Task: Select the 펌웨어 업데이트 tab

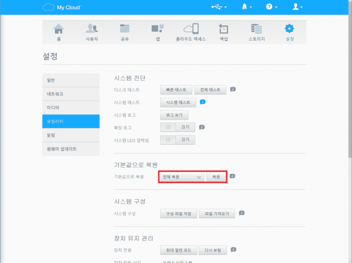Action: click(71, 149)
